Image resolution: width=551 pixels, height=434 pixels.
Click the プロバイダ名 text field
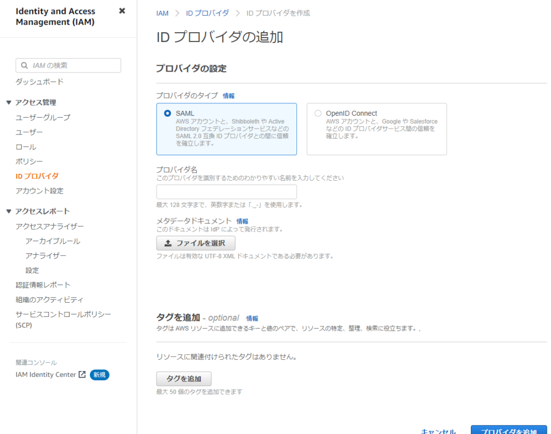[x=226, y=192]
